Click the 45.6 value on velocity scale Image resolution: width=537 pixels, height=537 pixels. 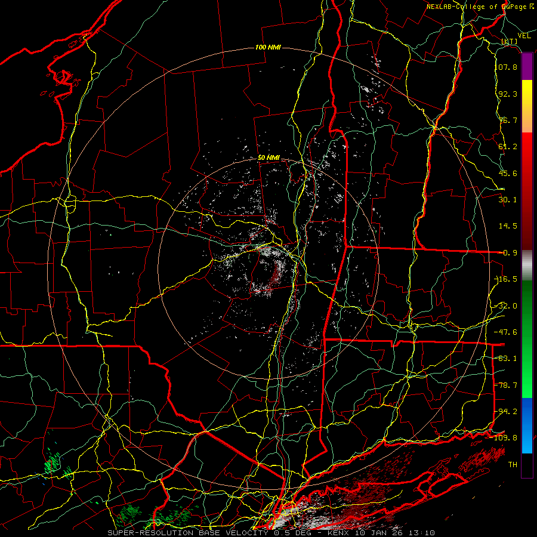(x=508, y=173)
